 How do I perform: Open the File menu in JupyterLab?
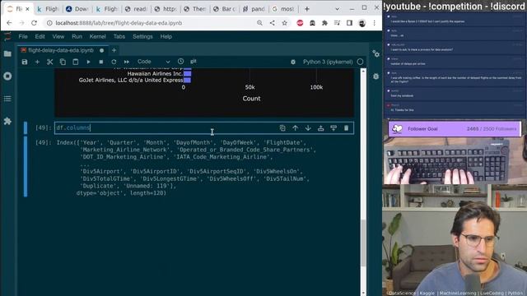(x=23, y=36)
